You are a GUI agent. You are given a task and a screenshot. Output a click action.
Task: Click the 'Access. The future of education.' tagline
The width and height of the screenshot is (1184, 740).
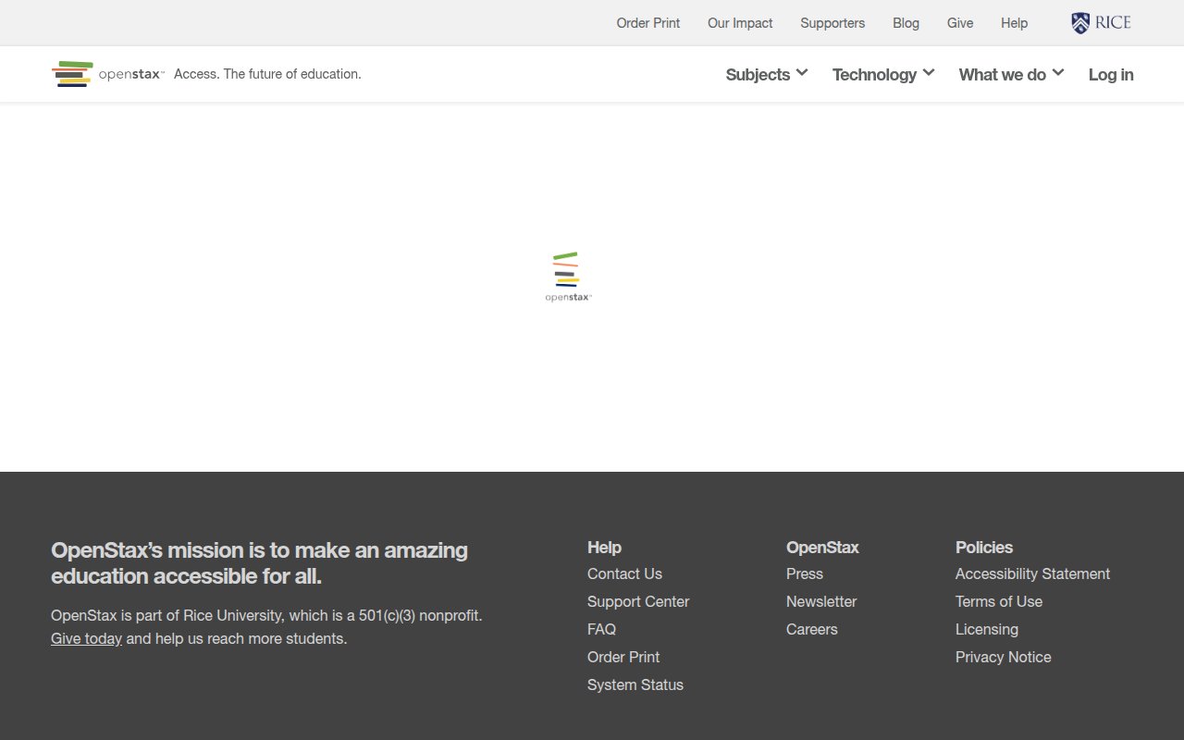click(267, 74)
